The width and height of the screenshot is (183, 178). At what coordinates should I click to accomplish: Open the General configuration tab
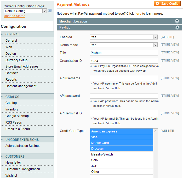coord(11,41)
